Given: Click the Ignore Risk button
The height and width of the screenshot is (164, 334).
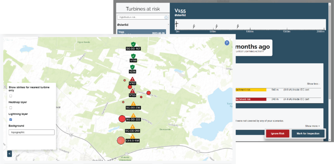Looking at the screenshot, I should [x=277, y=133].
